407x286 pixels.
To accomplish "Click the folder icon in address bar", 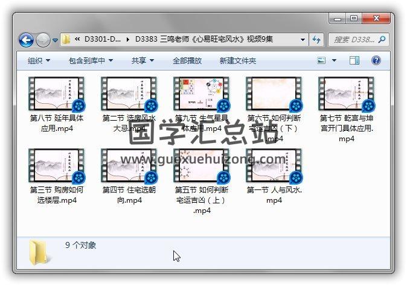I will point(66,39).
